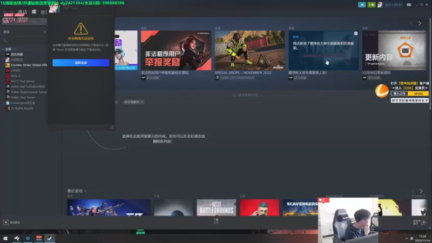
Task: Open the 游戏 filter dropdown in sidebar
Action: 24,32
